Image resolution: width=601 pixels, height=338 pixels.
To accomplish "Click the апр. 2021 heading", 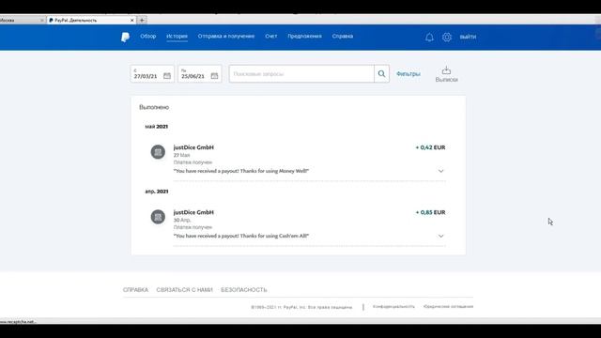I will 157,192.
